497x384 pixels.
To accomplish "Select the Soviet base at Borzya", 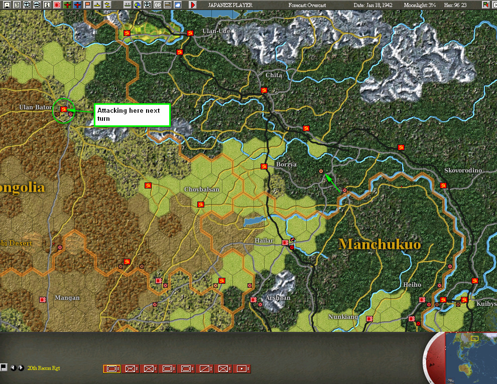I will point(264,166).
